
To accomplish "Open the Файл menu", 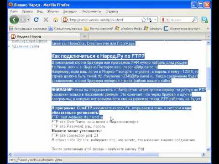I will click(14, 11).
